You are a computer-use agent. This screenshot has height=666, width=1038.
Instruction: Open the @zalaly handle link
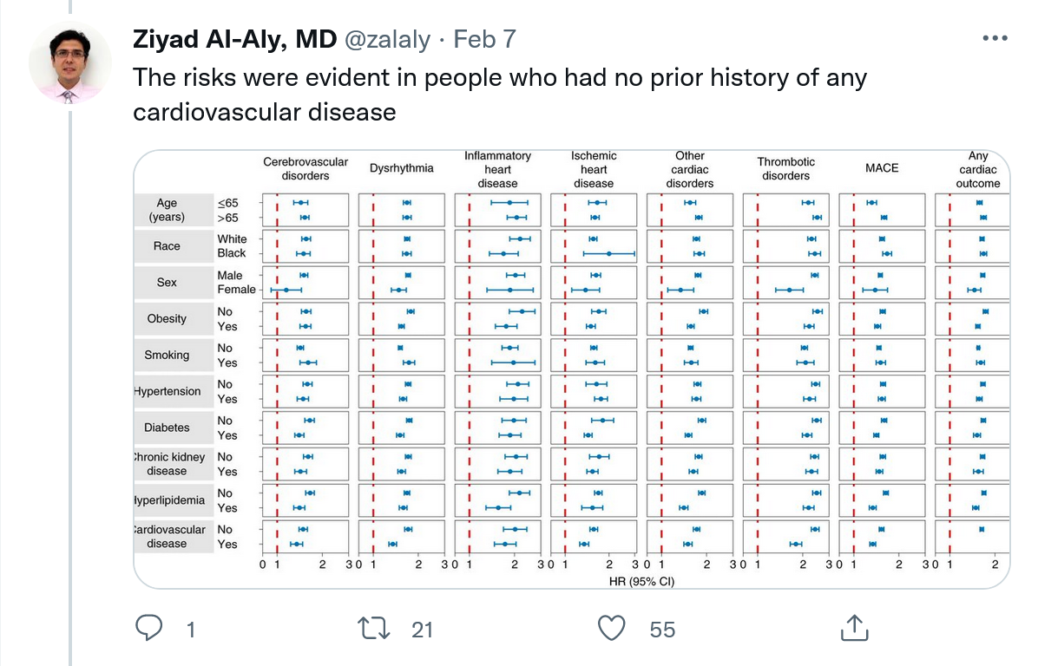(387, 40)
